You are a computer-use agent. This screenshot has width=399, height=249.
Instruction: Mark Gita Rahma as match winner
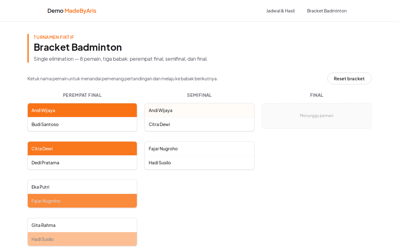point(82,225)
